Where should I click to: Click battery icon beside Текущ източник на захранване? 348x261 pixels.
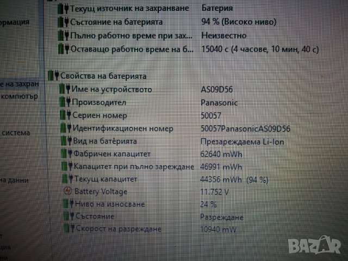tap(63, 9)
